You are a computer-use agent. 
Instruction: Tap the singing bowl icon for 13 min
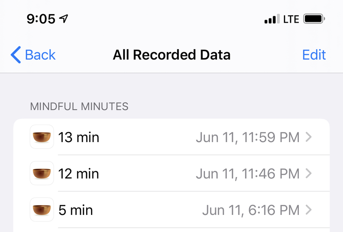pyautogui.click(x=42, y=137)
